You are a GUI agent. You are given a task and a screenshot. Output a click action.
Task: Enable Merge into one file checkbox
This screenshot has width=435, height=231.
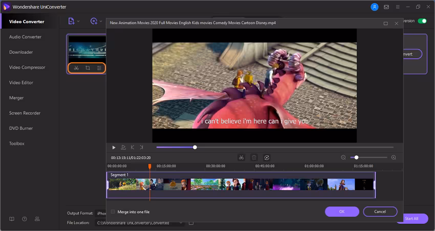point(113,212)
